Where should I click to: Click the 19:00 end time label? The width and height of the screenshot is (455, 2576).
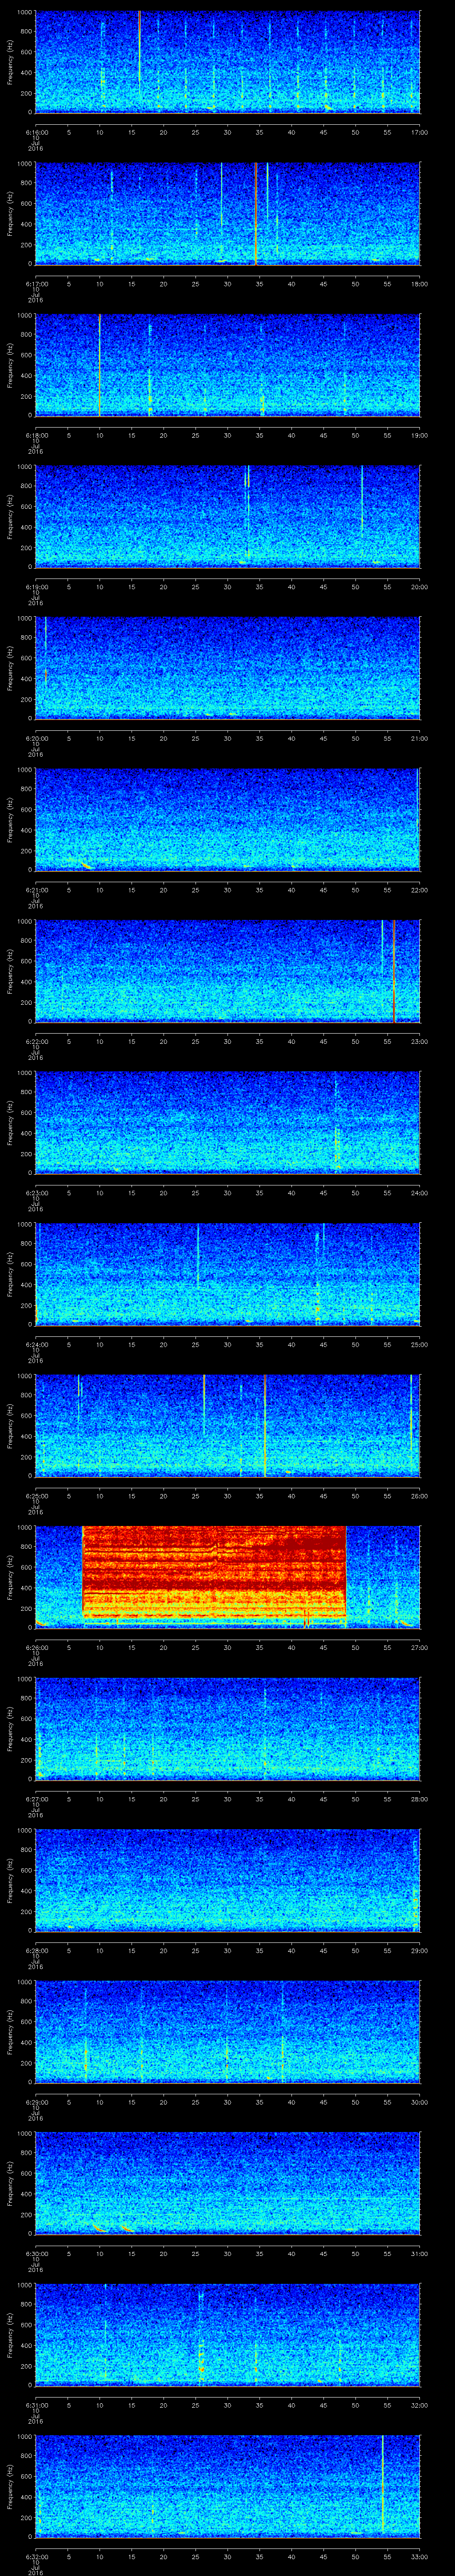click(x=420, y=435)
